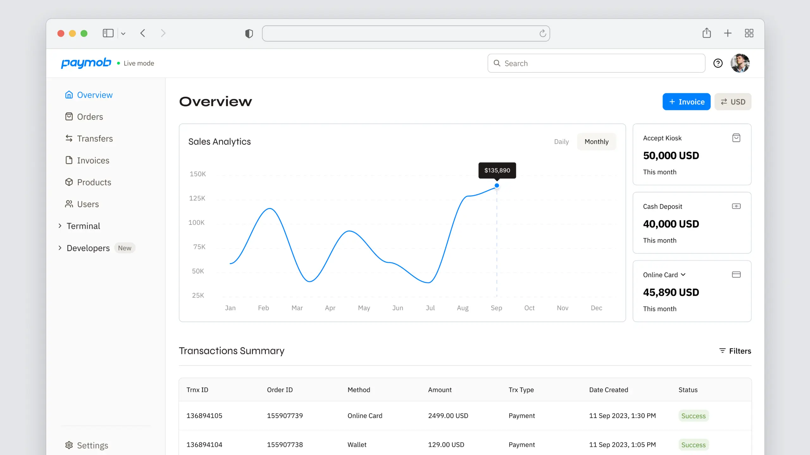Switch chart view to Daily
The width and height of the screenshot is (810, 455).
[x=561, y=142]
